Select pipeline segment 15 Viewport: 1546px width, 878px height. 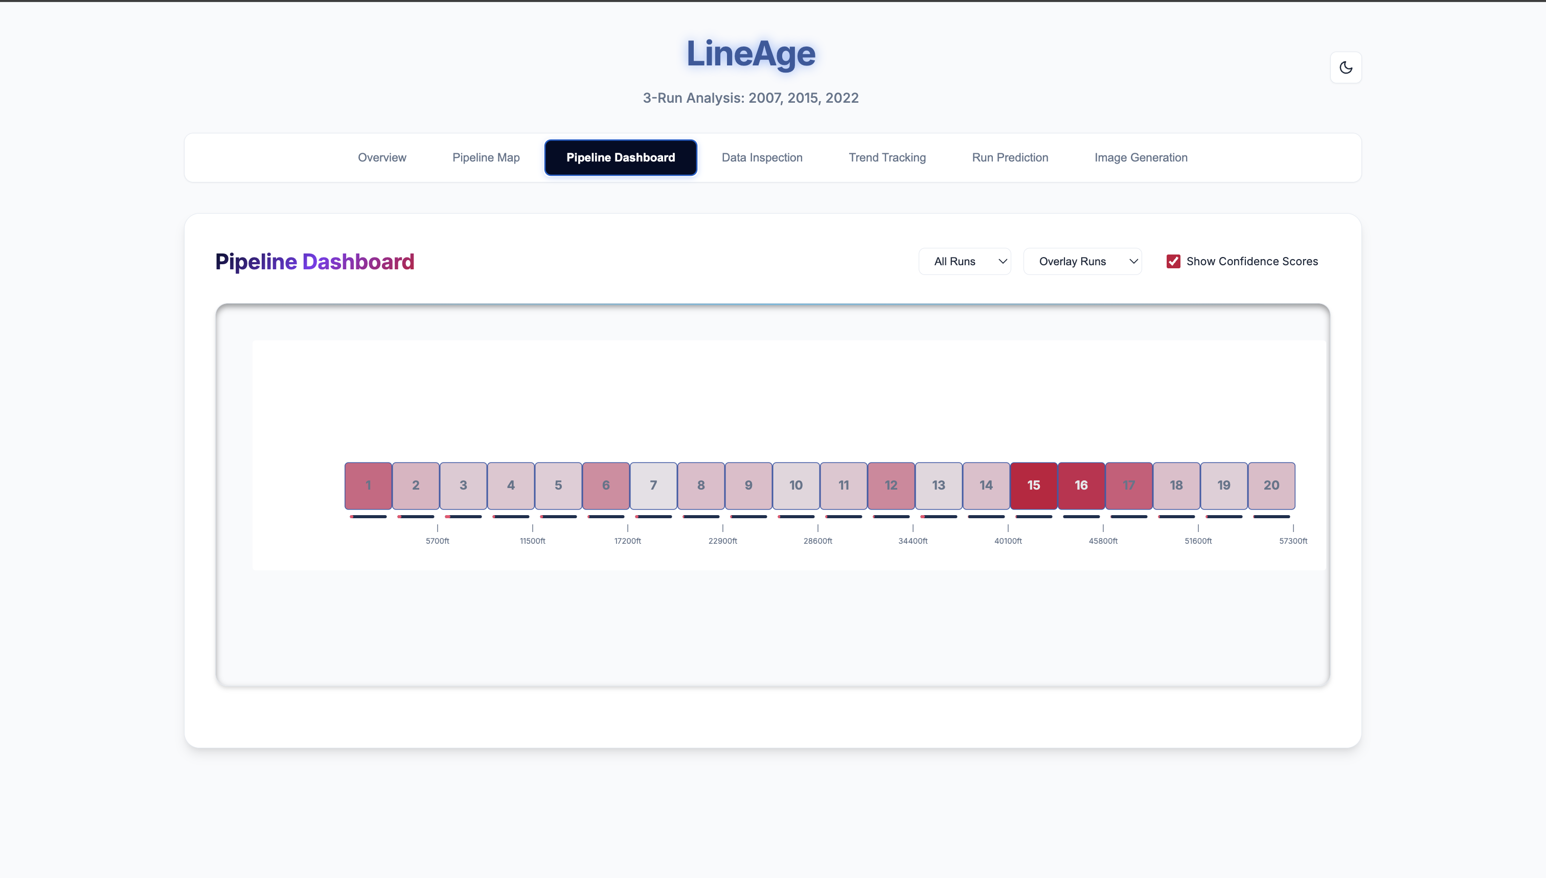pos(1033,486)
